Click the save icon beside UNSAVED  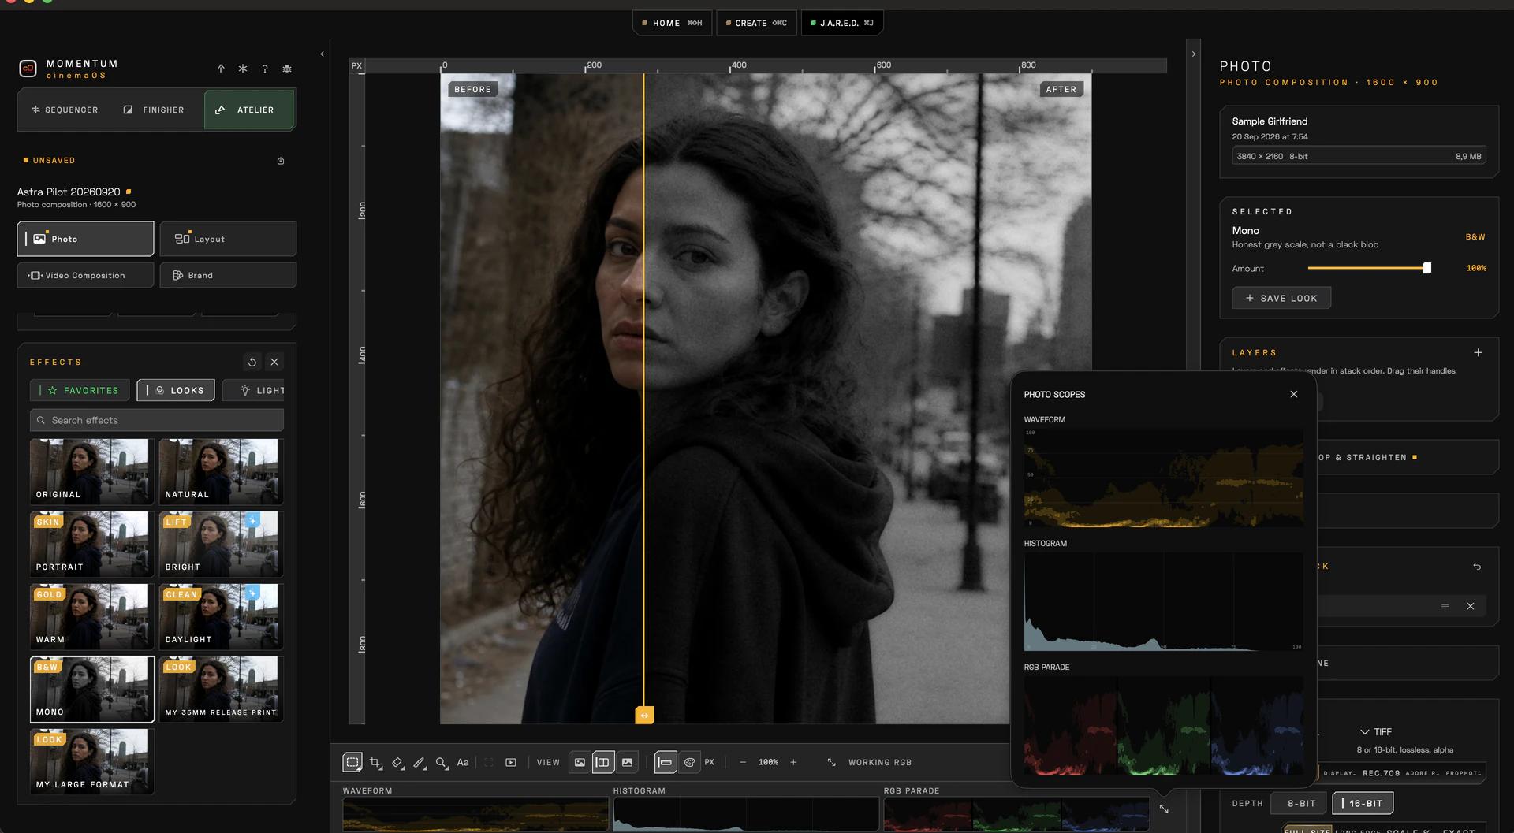coord(281,161)
